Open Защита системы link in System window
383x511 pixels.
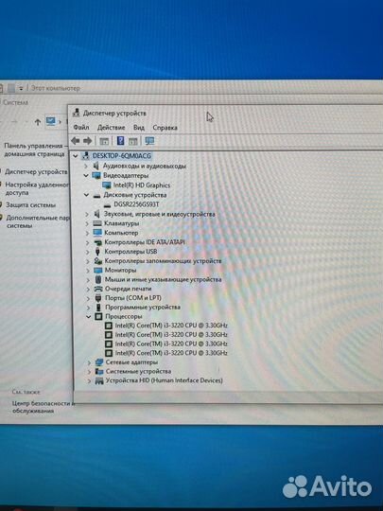30,205
